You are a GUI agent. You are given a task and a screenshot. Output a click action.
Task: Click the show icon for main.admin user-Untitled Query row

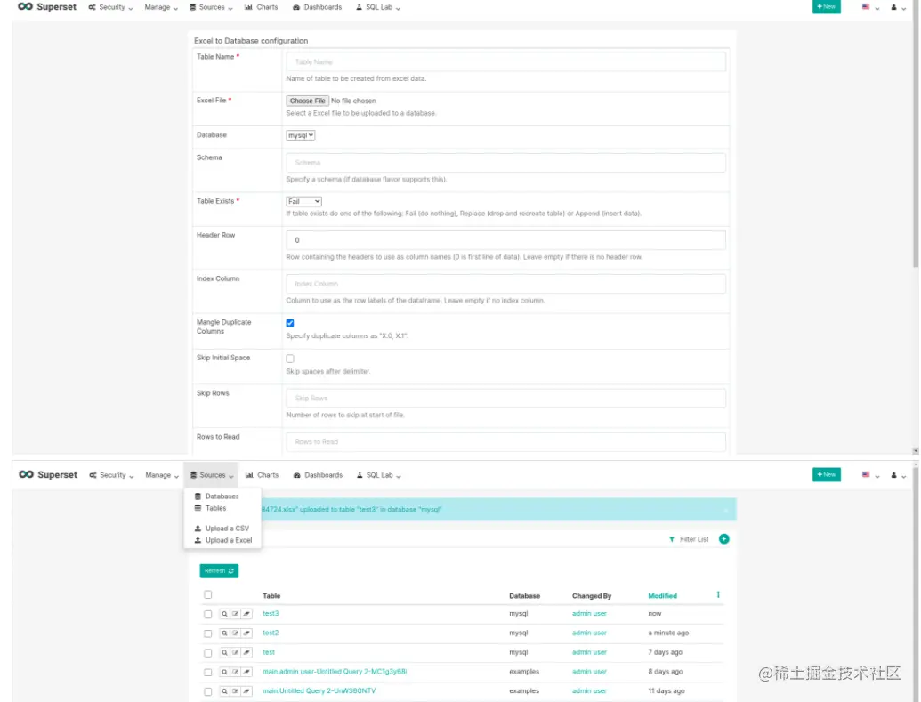[x=224, y=672]
